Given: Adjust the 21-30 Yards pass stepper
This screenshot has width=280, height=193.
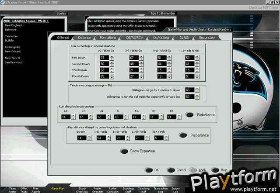Looking at the screenshot, I should point(147,138).
